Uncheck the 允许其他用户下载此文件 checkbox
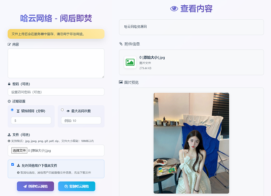 coord(12,164)
